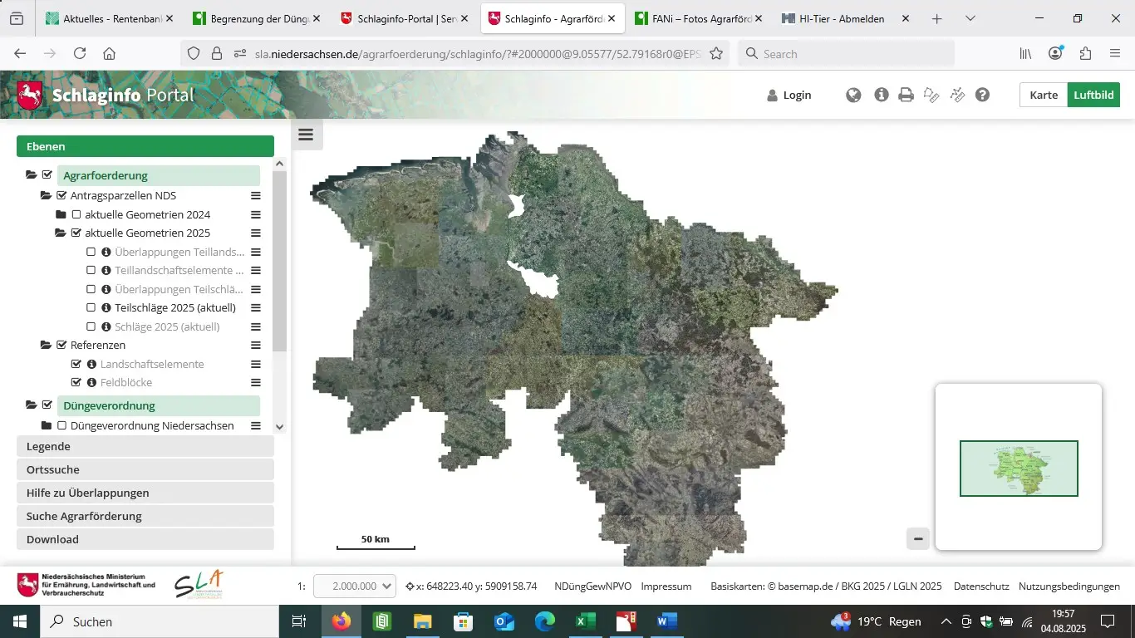Open the Impressum link

pyautogui.click(x=666, y=586)
